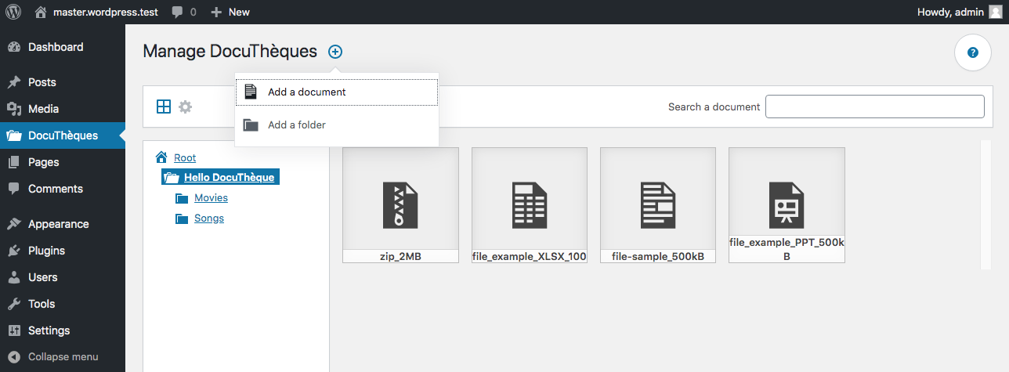Click the file-sample_500kB file name label

click(x=658, y=256)
